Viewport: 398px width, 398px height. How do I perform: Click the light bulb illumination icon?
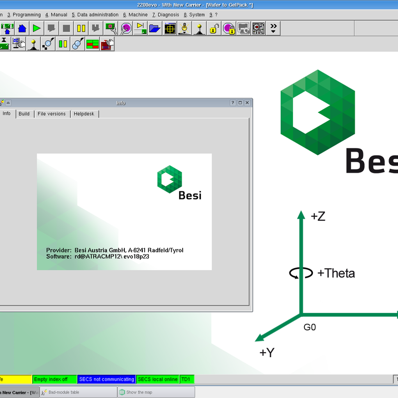click(185, 28)
